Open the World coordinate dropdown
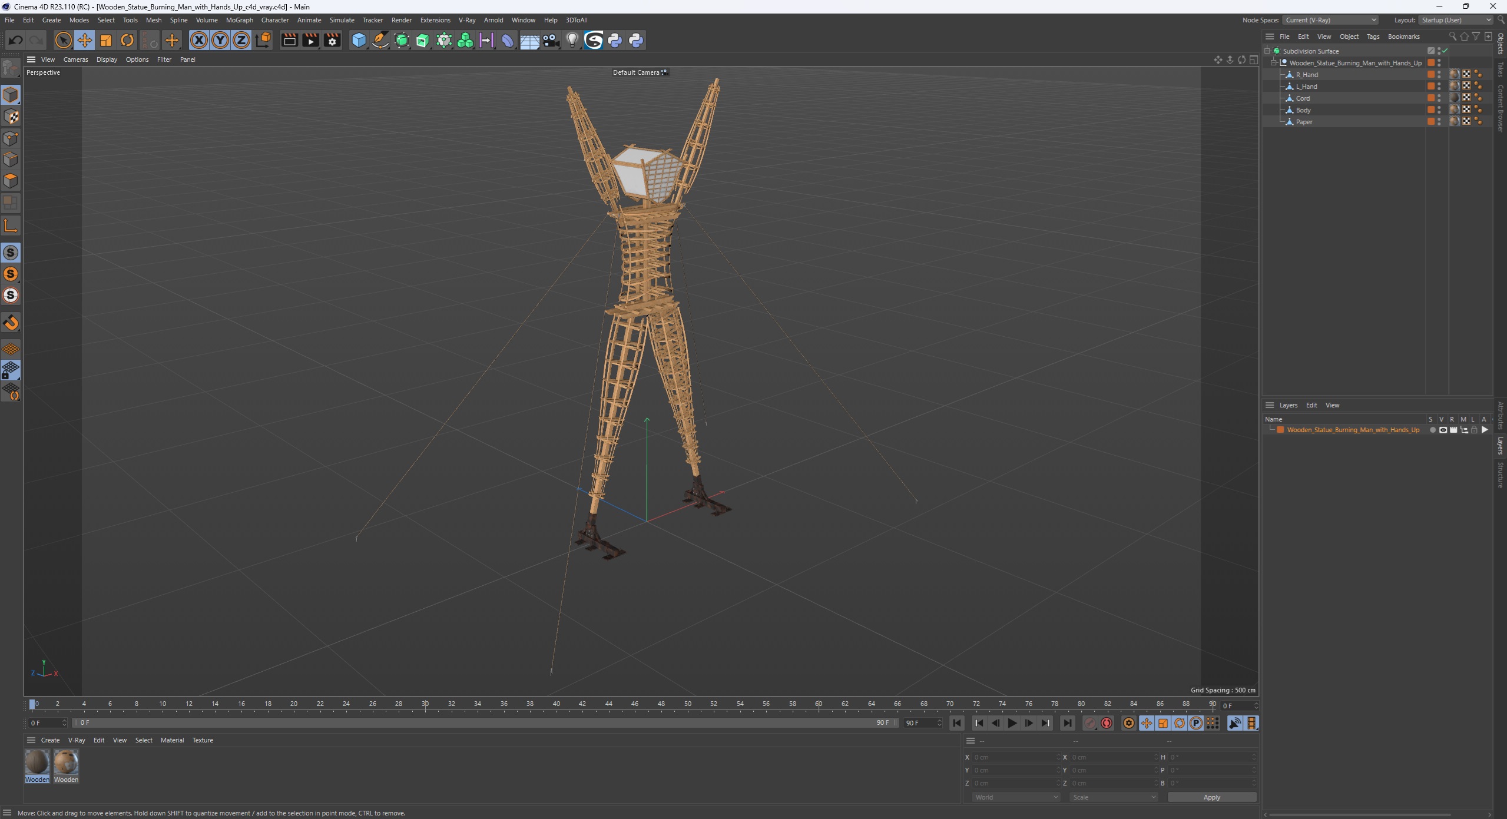This screenshot has width=1507, height=819. 1016,797
